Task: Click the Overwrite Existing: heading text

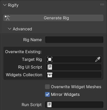Action: [x=23, y=52]
